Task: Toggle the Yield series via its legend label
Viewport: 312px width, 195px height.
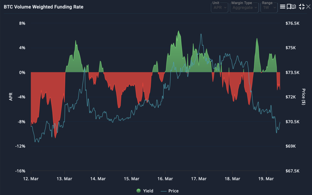Action: pos(148,191)
